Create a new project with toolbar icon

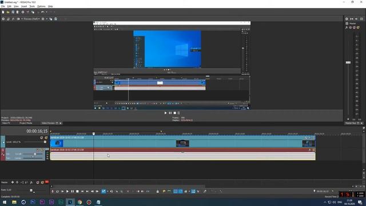click(3, 12)
